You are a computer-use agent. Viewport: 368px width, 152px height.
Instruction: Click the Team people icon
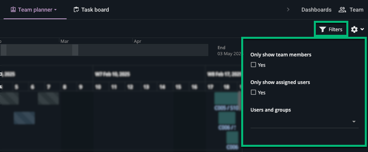tap(342, 10)
